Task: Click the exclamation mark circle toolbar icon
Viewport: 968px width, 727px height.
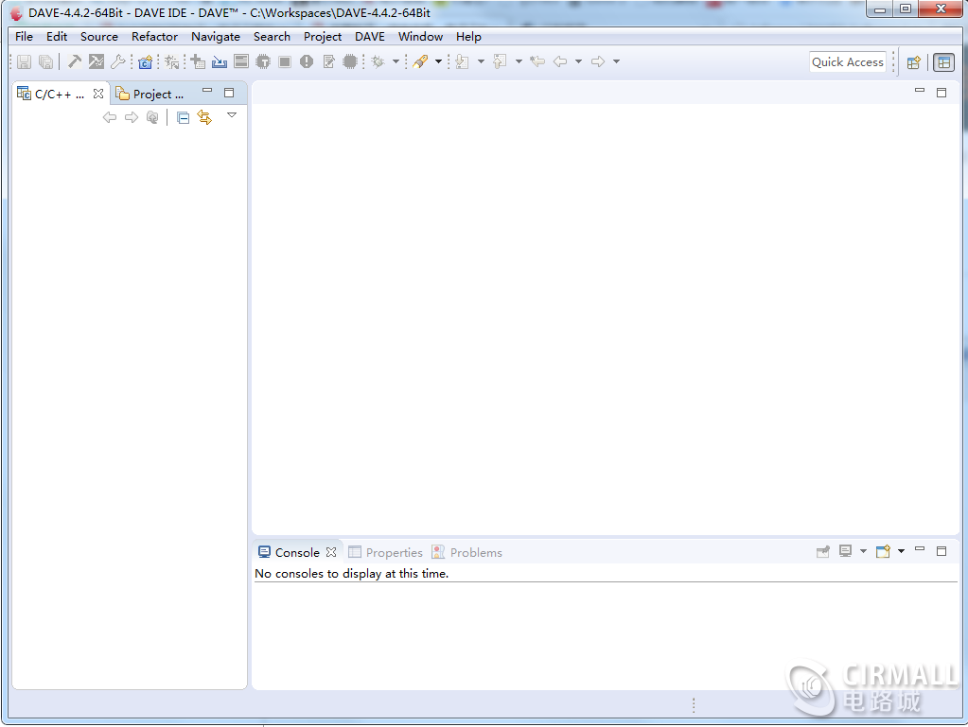Action: pyautogui.click(x=307, y=61)
